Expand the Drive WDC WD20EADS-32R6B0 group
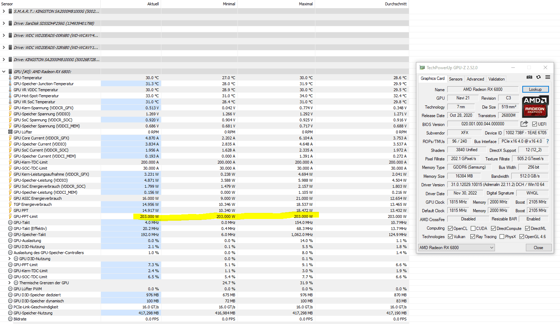560x324 pixels. pyautogui.click(x=4, y=48)
